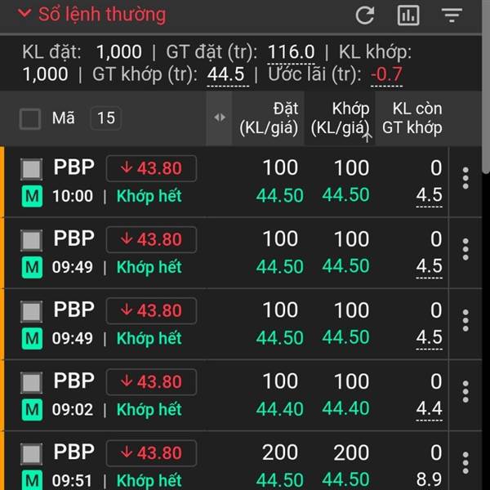Select checkbox of PBP order at 09:02
The image size is (490, 490).
32,382
